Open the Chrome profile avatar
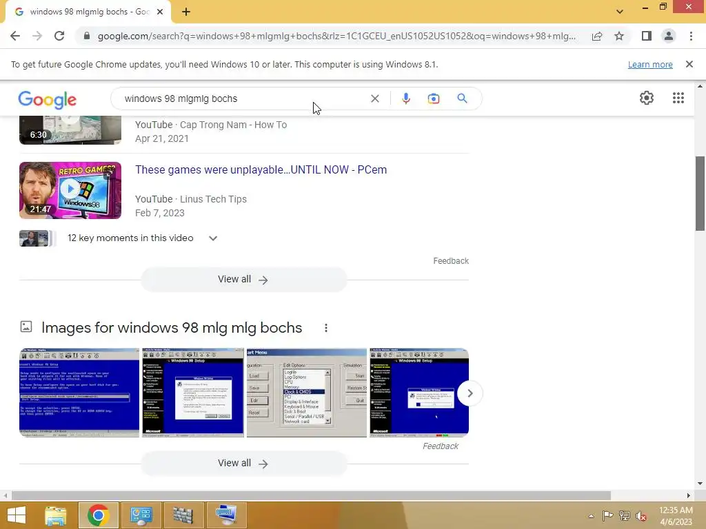Screen dimensions: 706x529 [x=669, y=36]
